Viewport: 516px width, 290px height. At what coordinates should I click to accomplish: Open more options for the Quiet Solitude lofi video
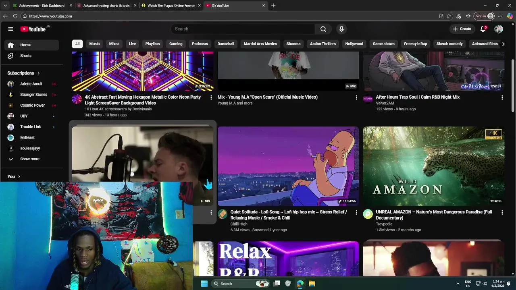pos(356,212)
